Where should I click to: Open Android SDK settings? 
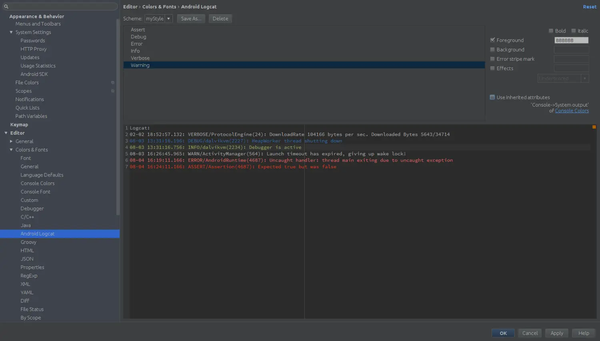click(x=34, y=74)
